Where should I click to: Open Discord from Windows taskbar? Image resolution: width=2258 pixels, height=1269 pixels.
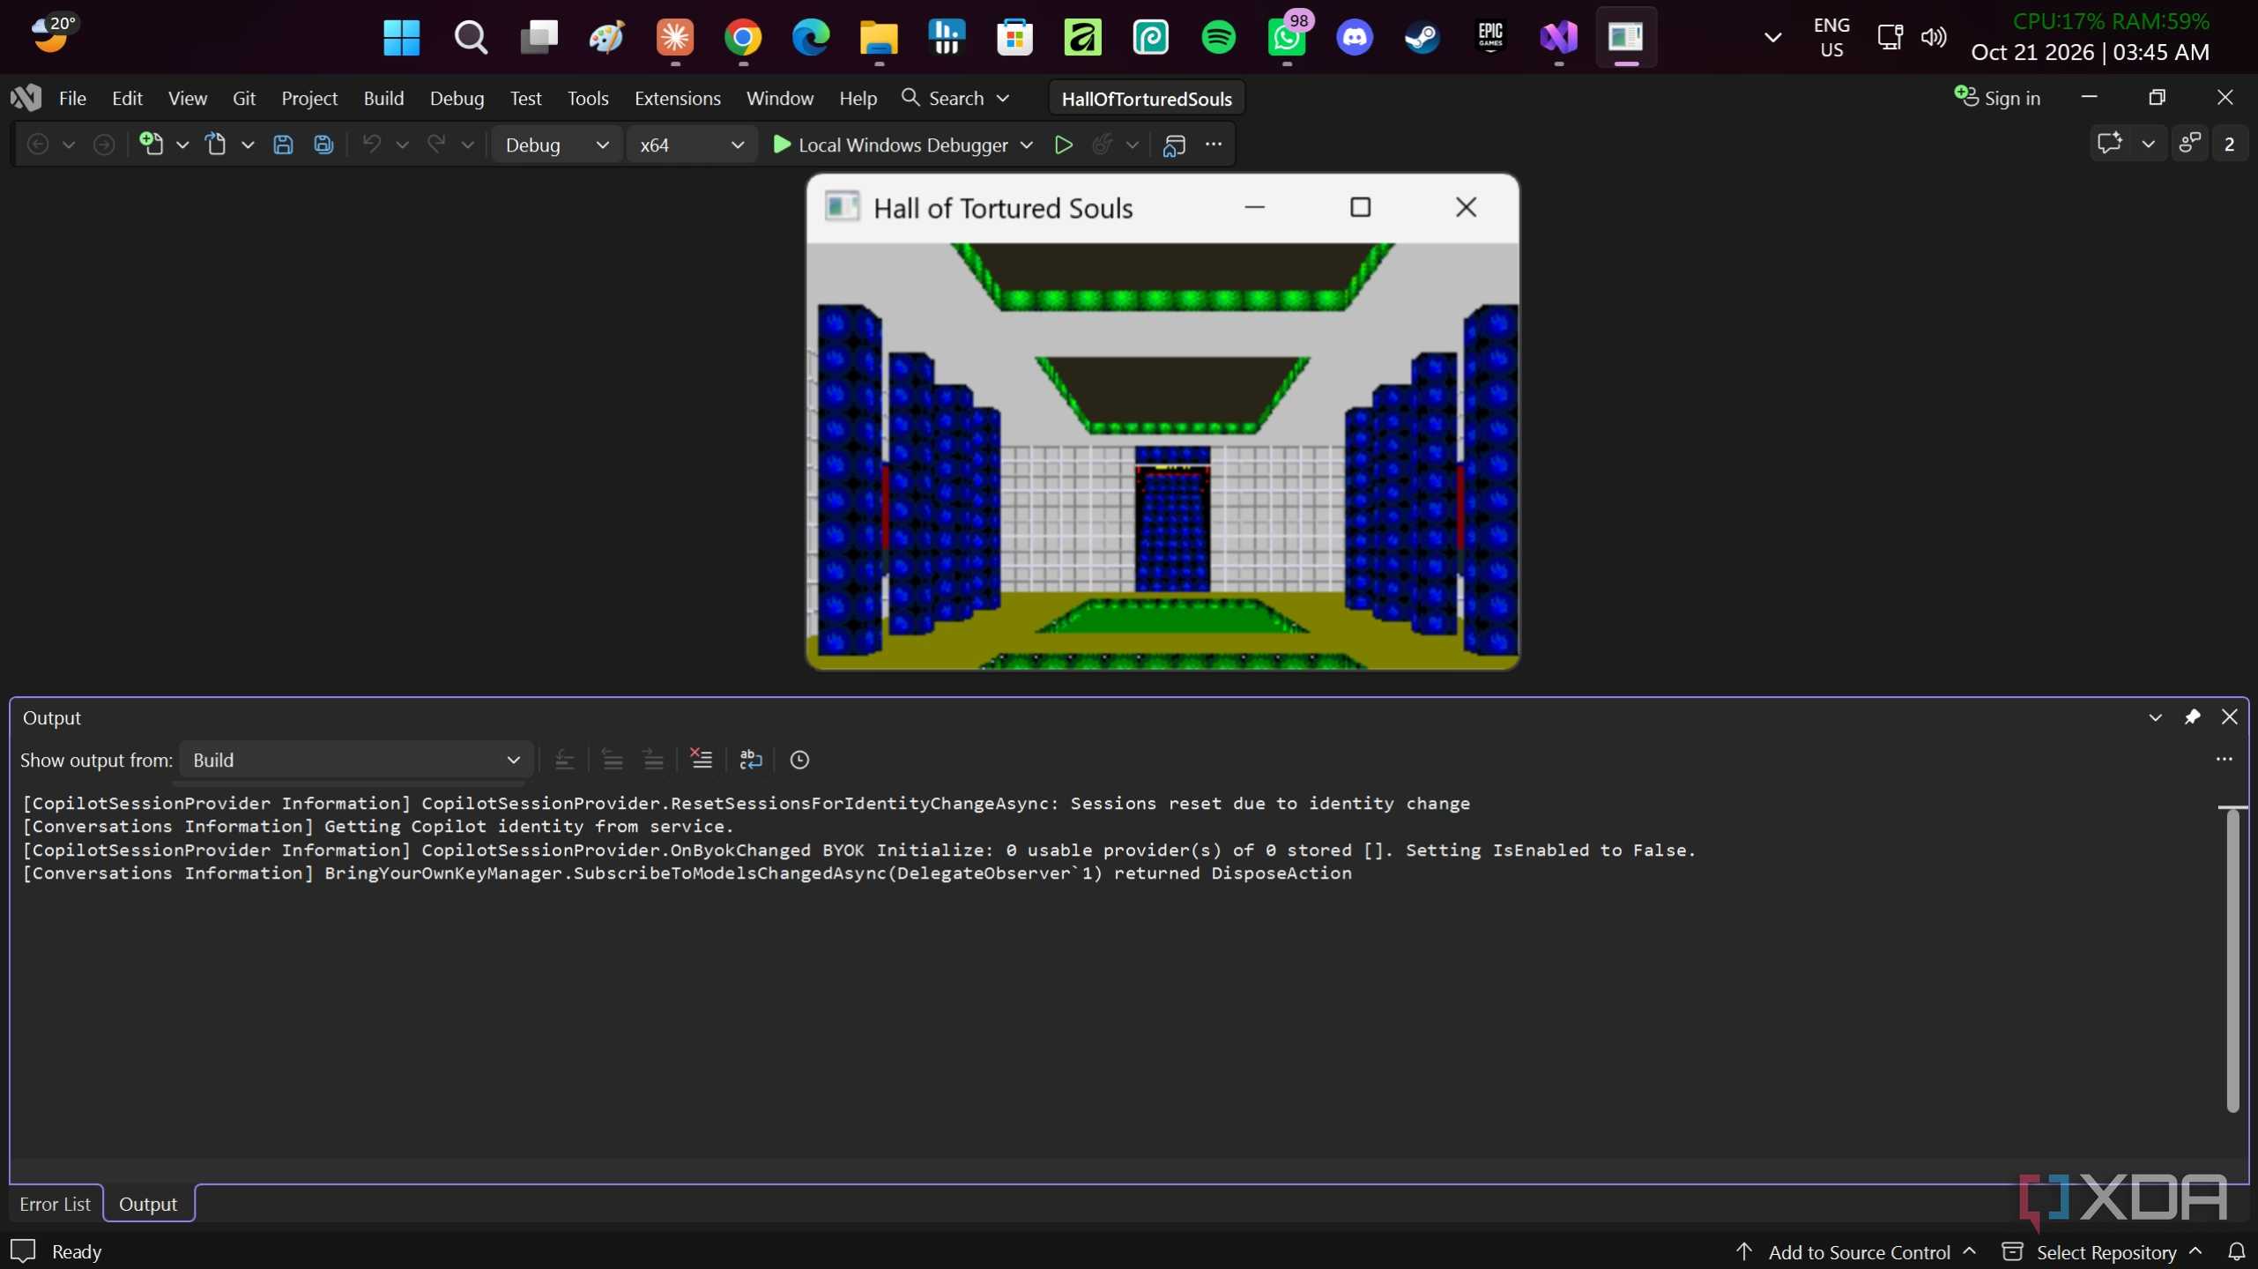coord(1355,37)
